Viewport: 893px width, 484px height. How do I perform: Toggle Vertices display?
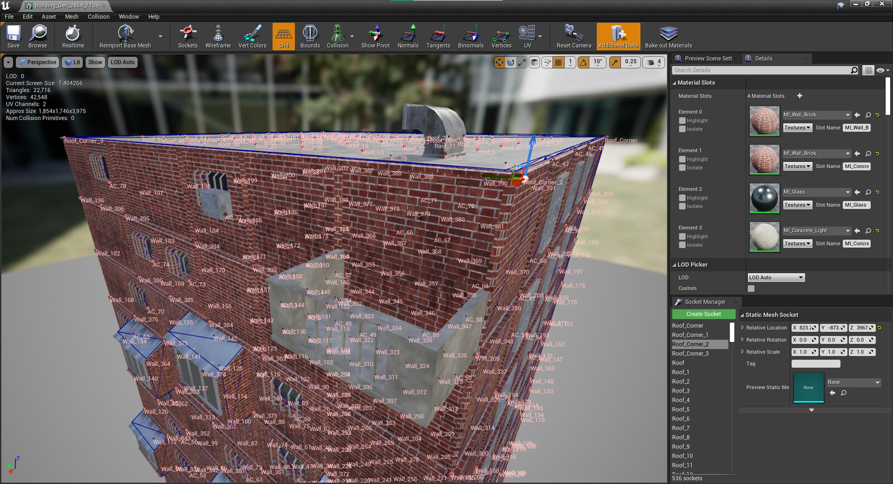(x=501, y=37)
